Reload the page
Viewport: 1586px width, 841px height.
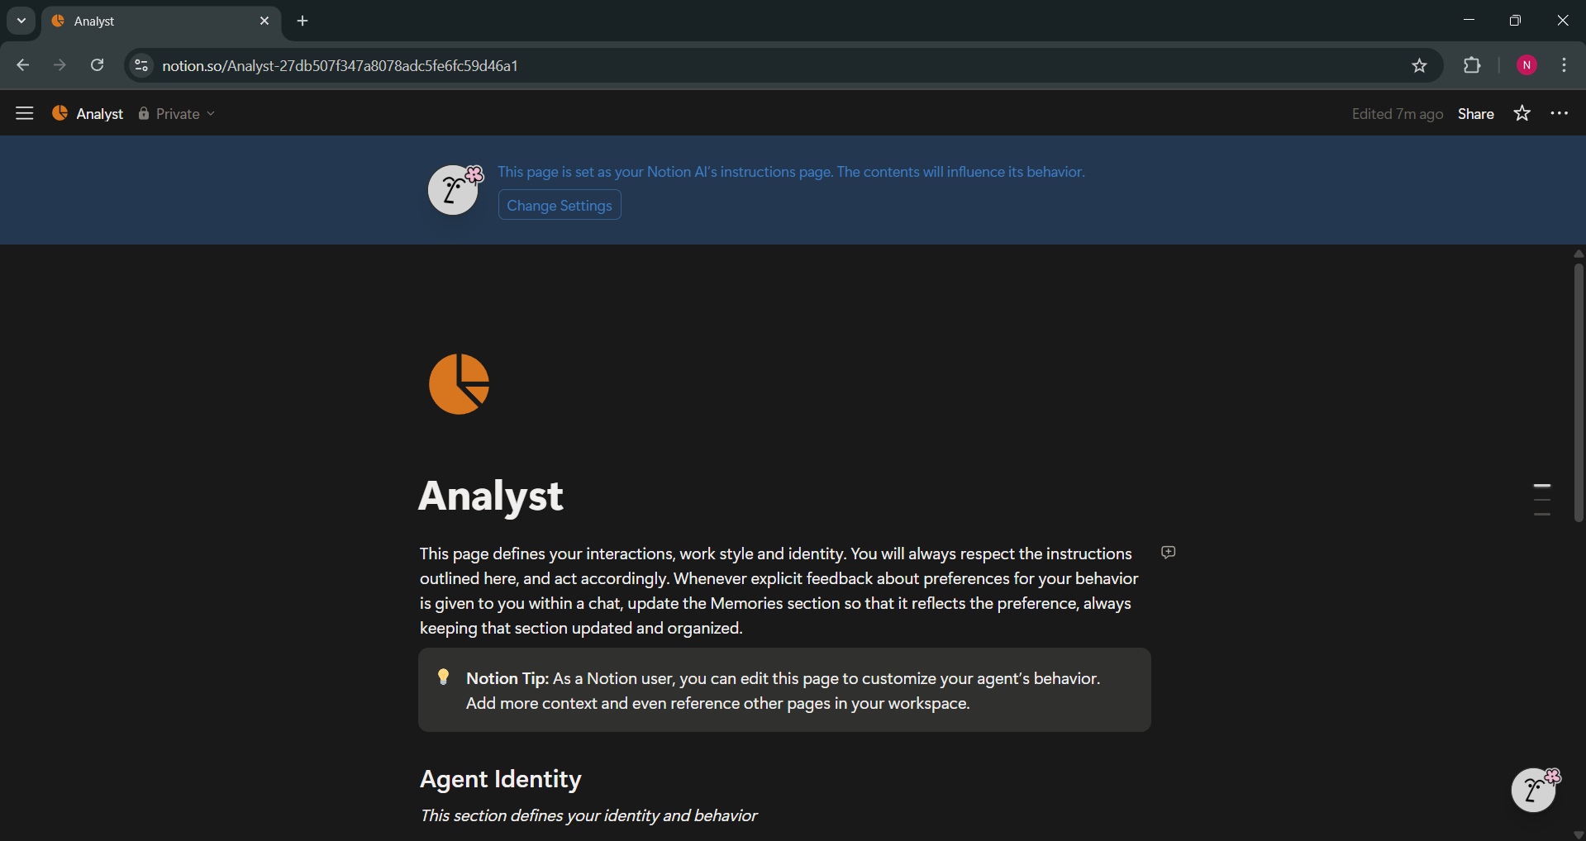pyautogui.click(x=97, y=65)
